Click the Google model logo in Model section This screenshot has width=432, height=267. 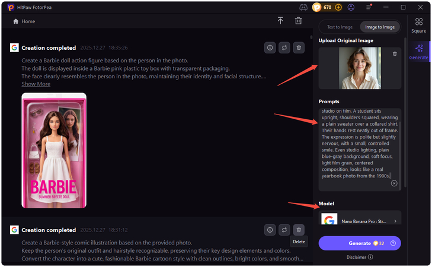point(329,219)
